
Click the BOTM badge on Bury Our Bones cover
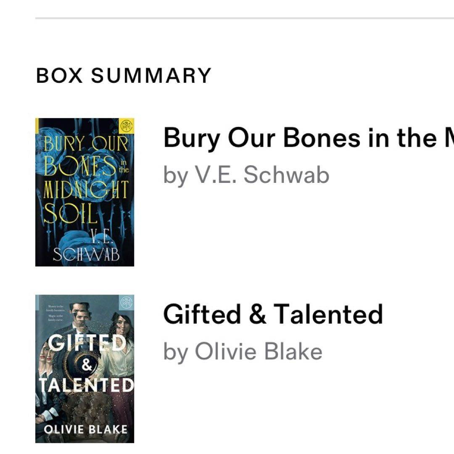127,125
